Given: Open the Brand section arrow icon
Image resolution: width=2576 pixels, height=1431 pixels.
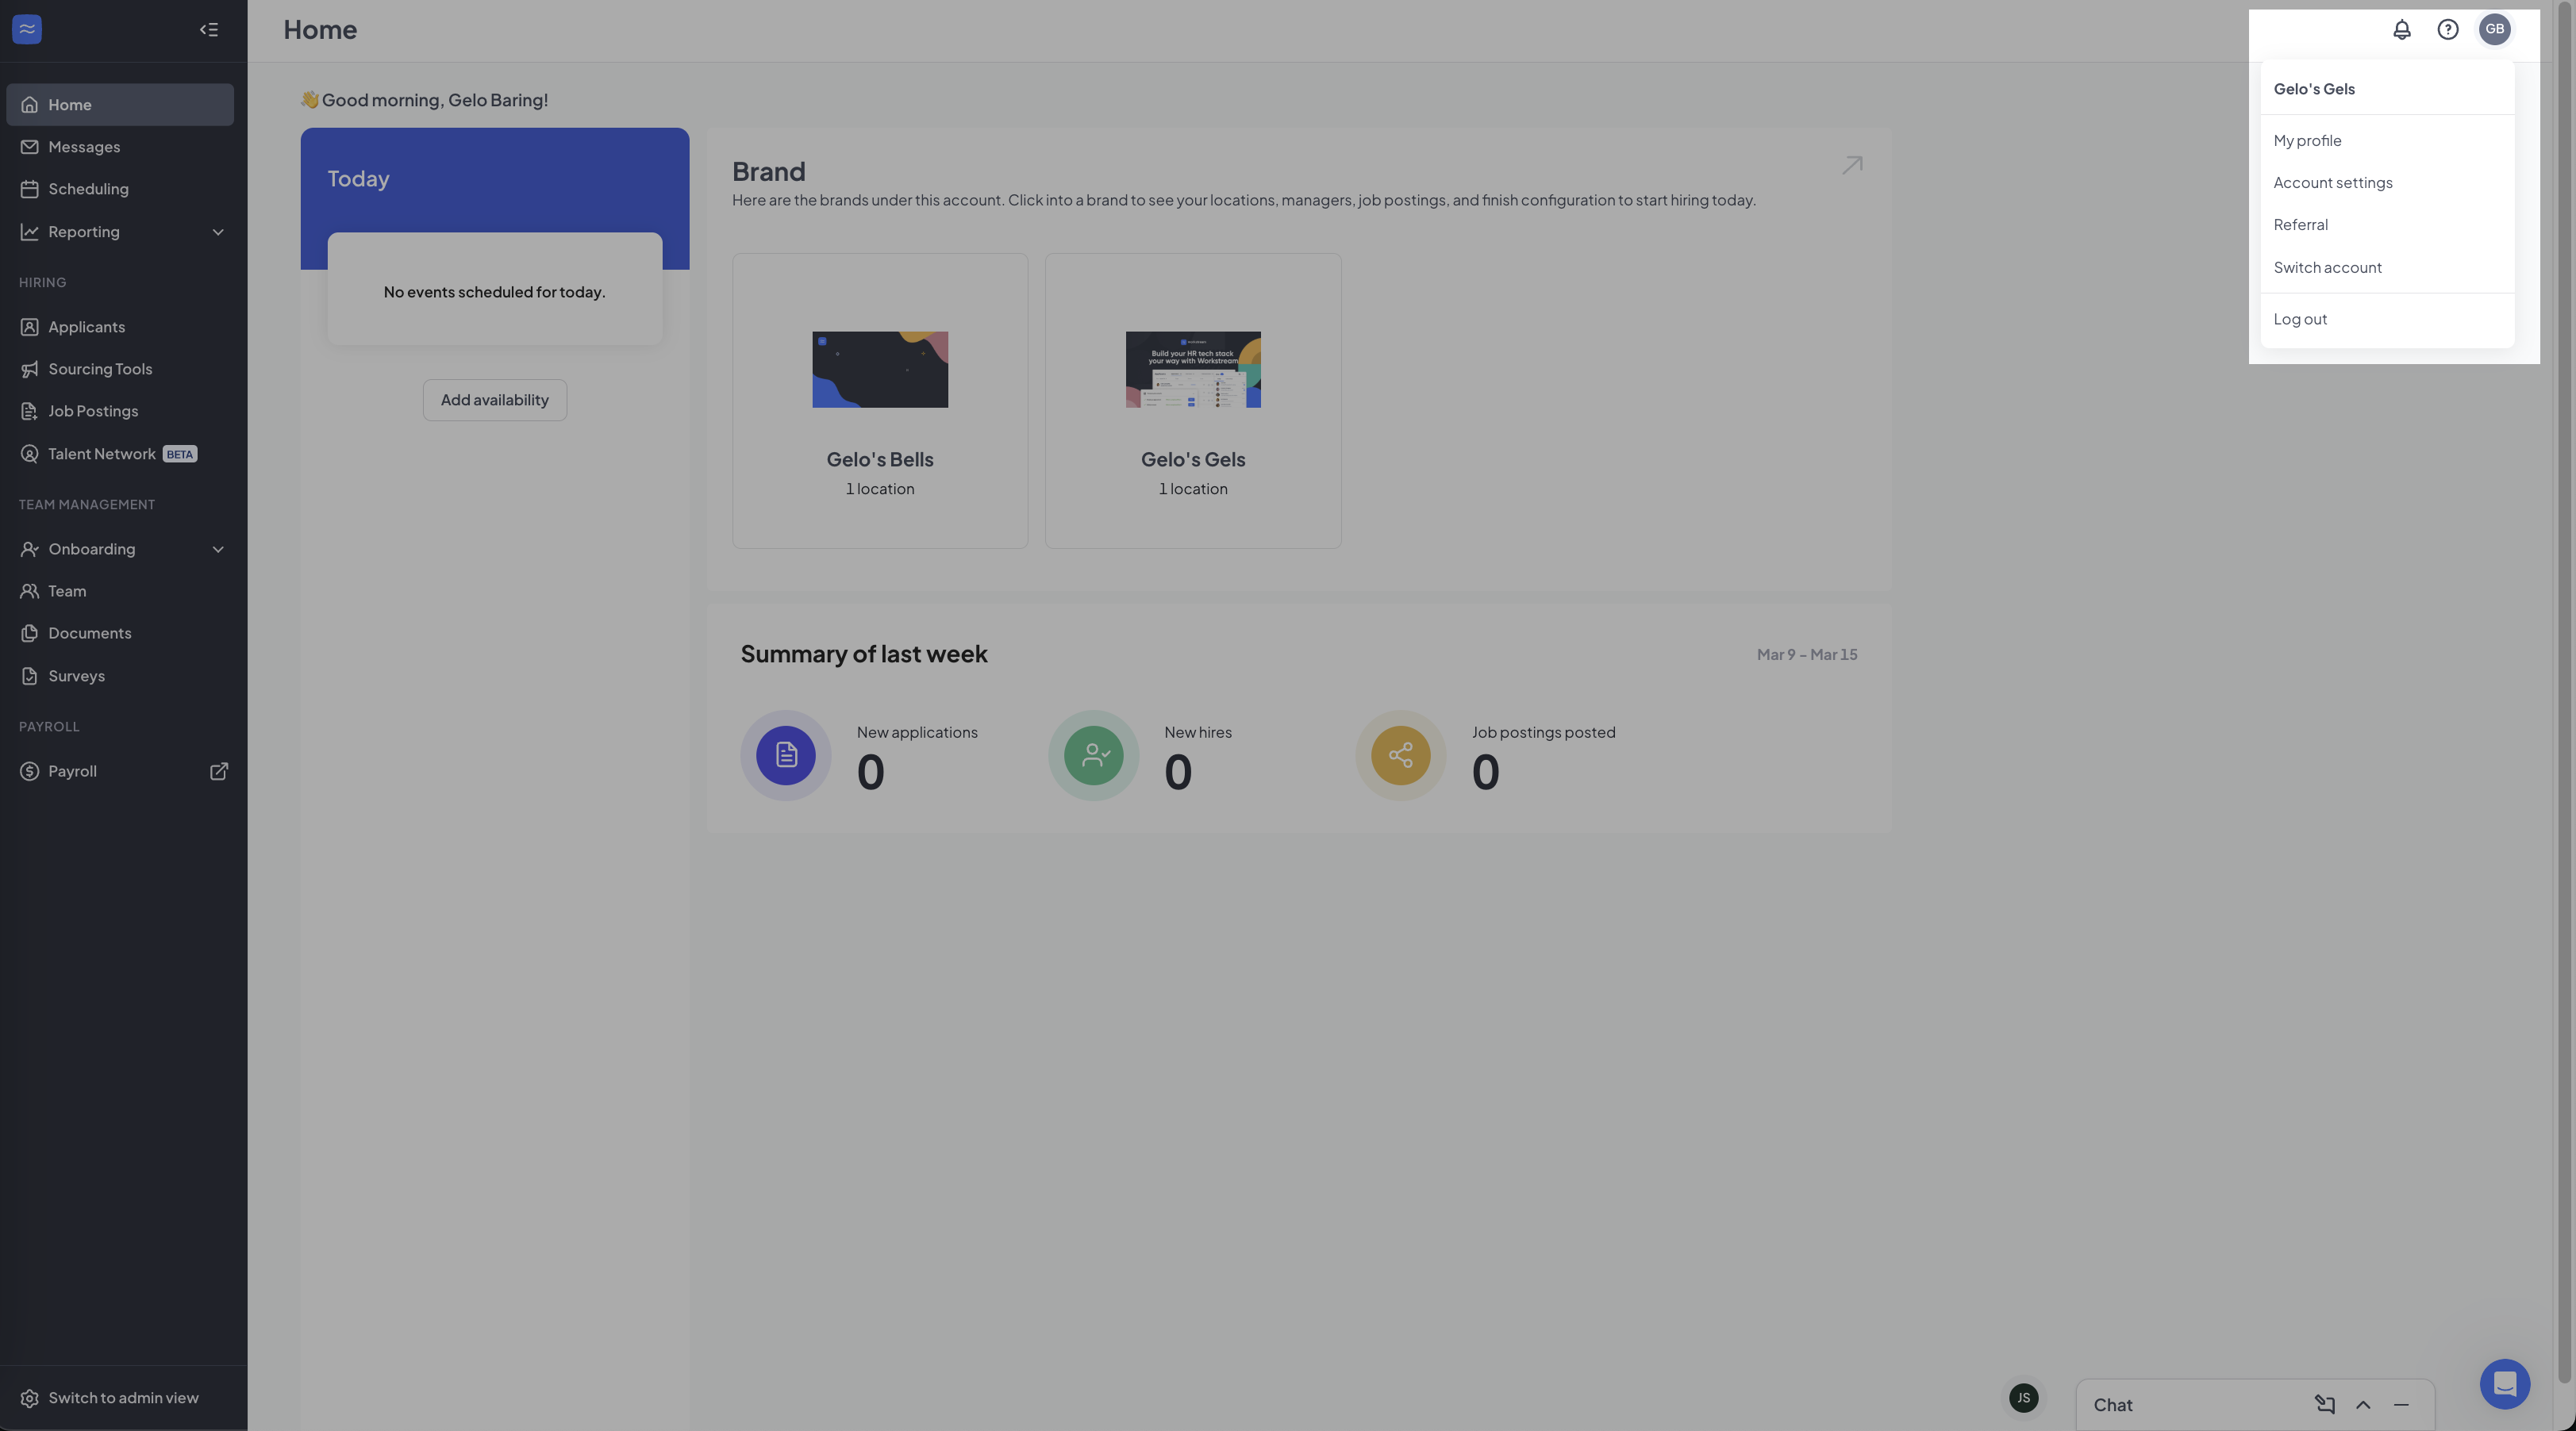Looking at the screenshot, I should click(x=1852, y=165).
